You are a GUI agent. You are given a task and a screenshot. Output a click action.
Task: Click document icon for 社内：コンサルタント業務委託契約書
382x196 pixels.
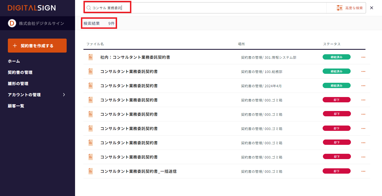tap(90, 57)
